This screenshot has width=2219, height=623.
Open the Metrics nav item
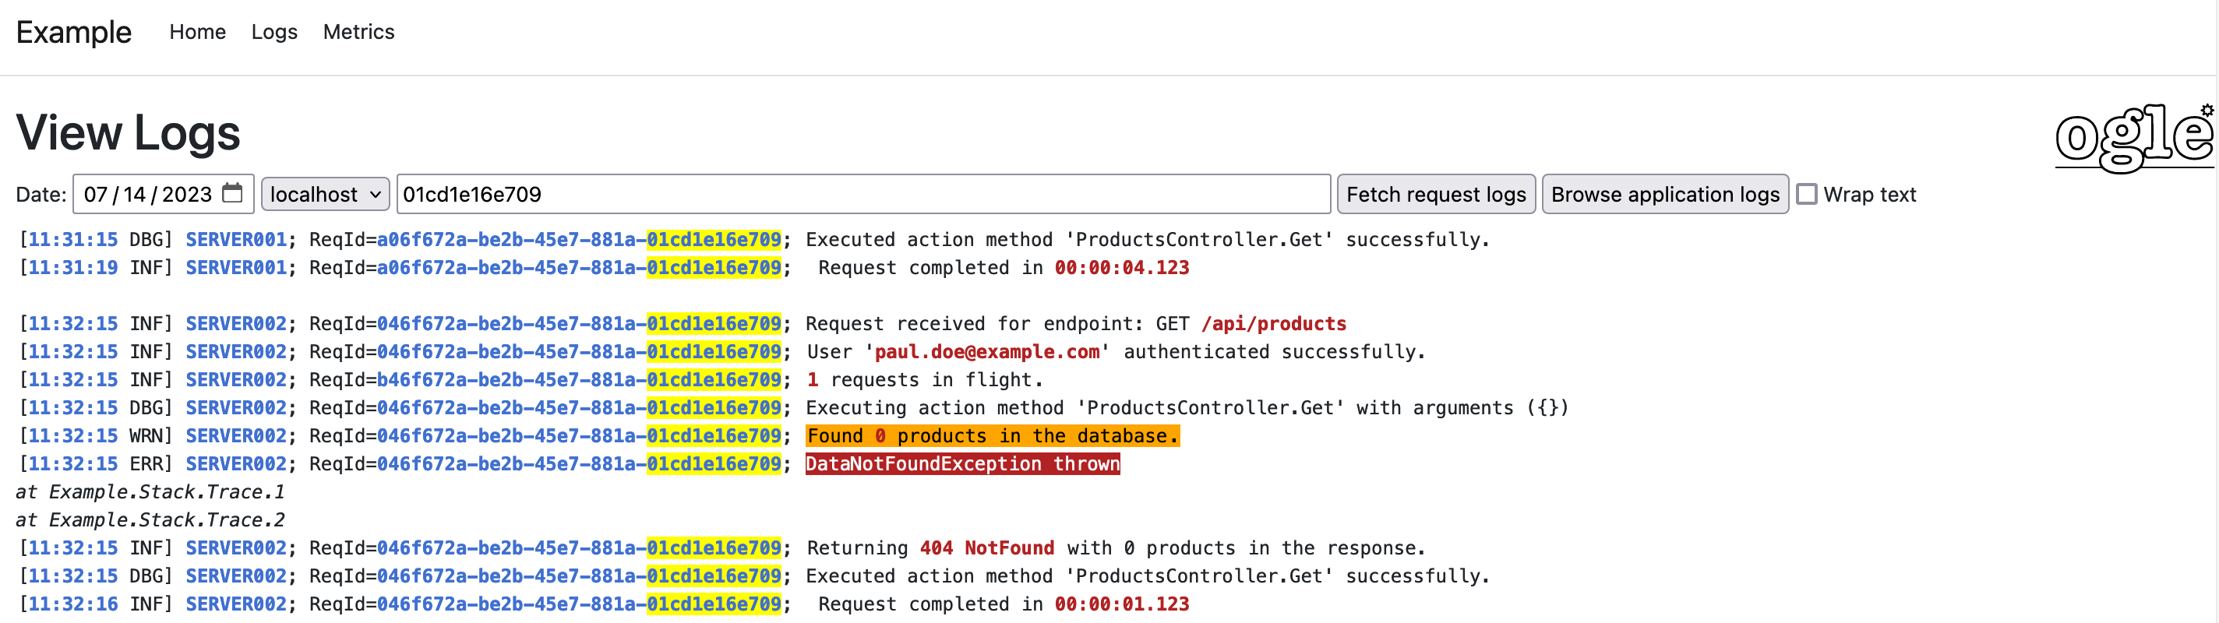click(x=358, y=32)
